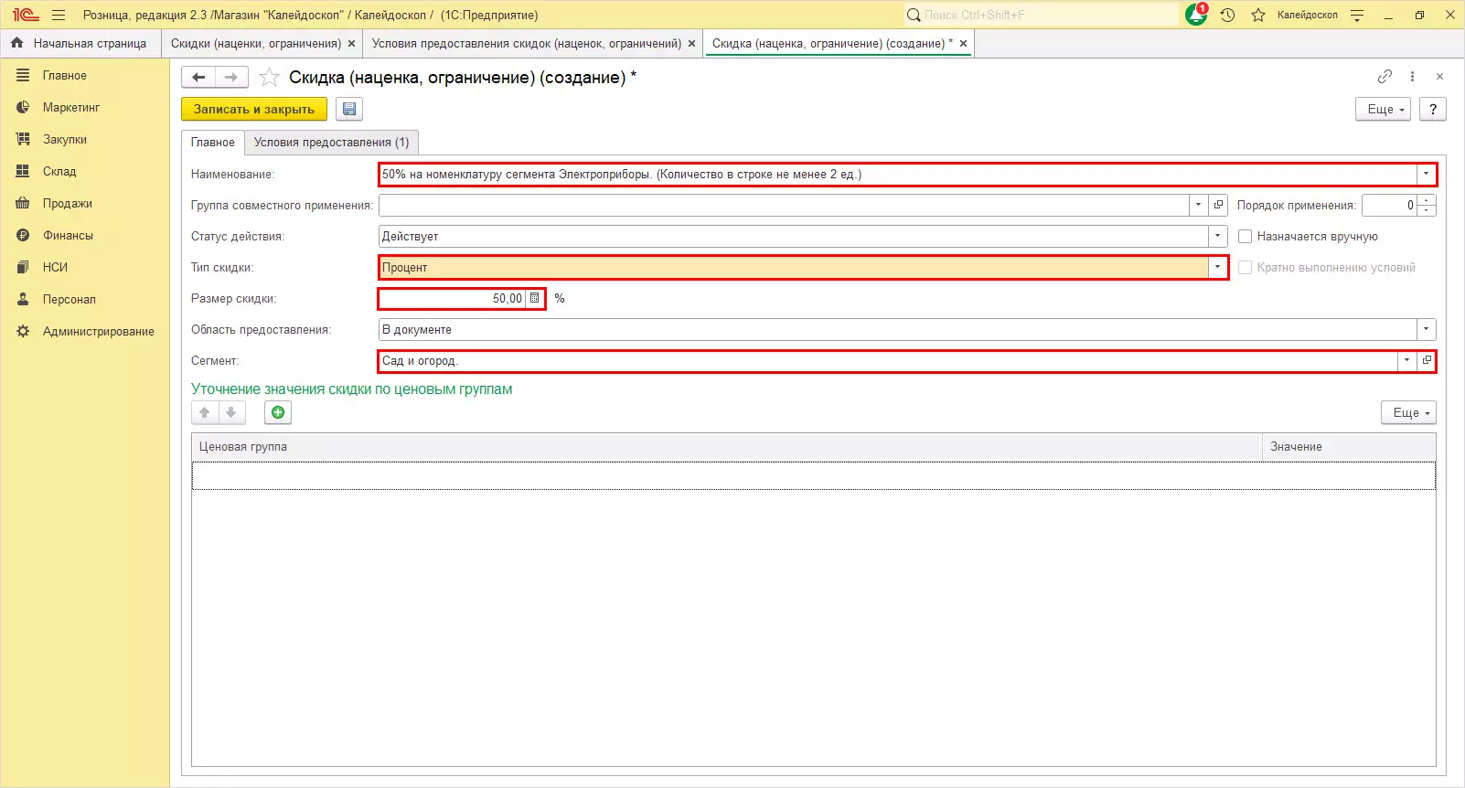Expand the Статус действия dropdown
Viewport: 1465px width, 788px height.
pyautogui.click(x=1217, y=236)
